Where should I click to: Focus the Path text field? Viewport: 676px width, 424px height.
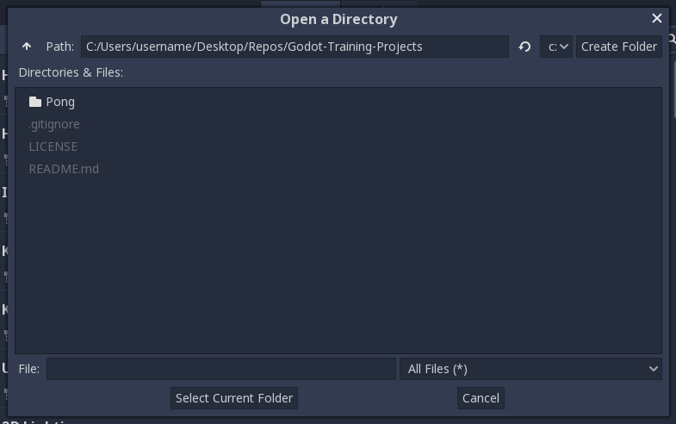coord(295,47)
